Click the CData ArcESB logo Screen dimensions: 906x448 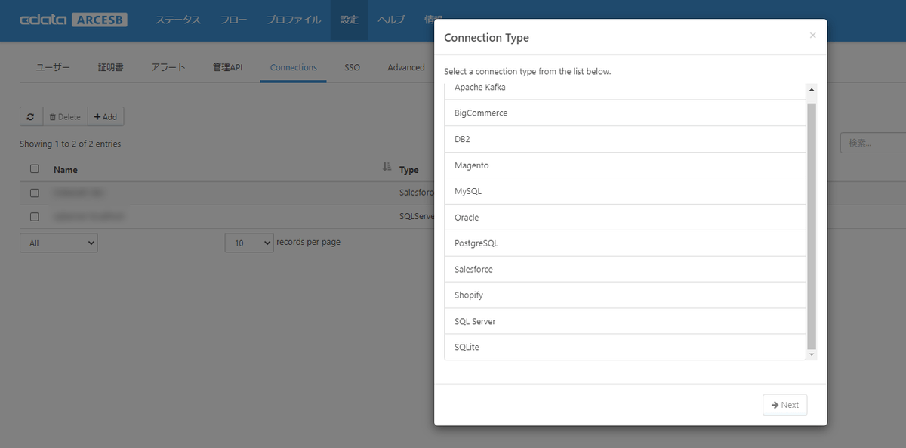[73, 20]
